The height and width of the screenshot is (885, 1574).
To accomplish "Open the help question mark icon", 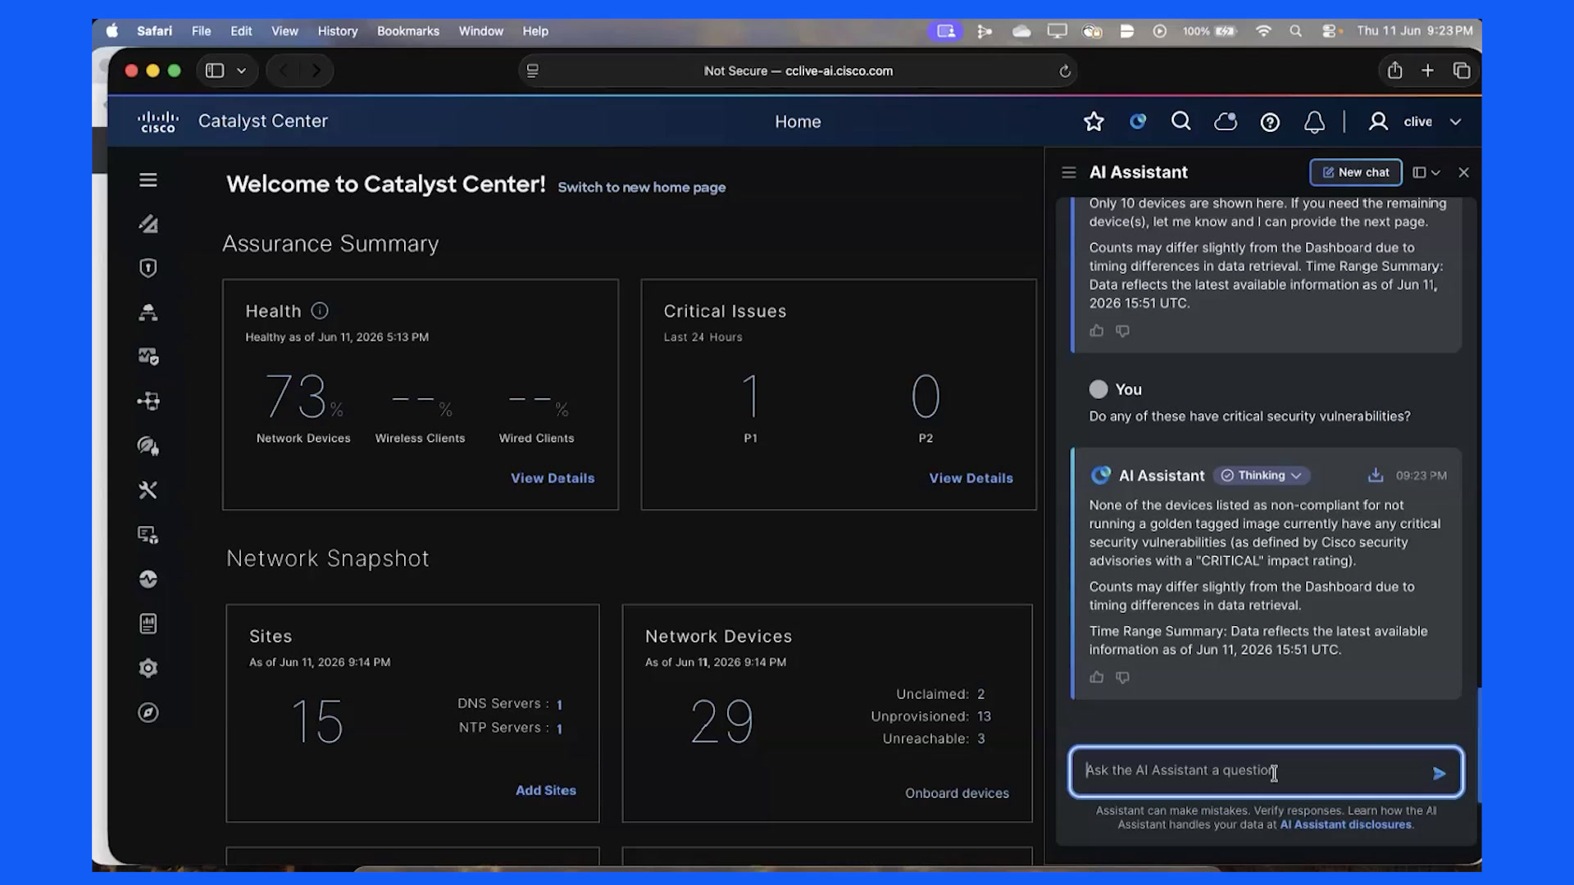I will point(1270,122).
